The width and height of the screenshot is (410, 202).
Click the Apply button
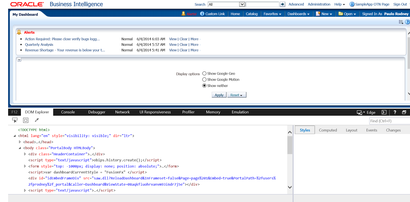tap(219, 95)
